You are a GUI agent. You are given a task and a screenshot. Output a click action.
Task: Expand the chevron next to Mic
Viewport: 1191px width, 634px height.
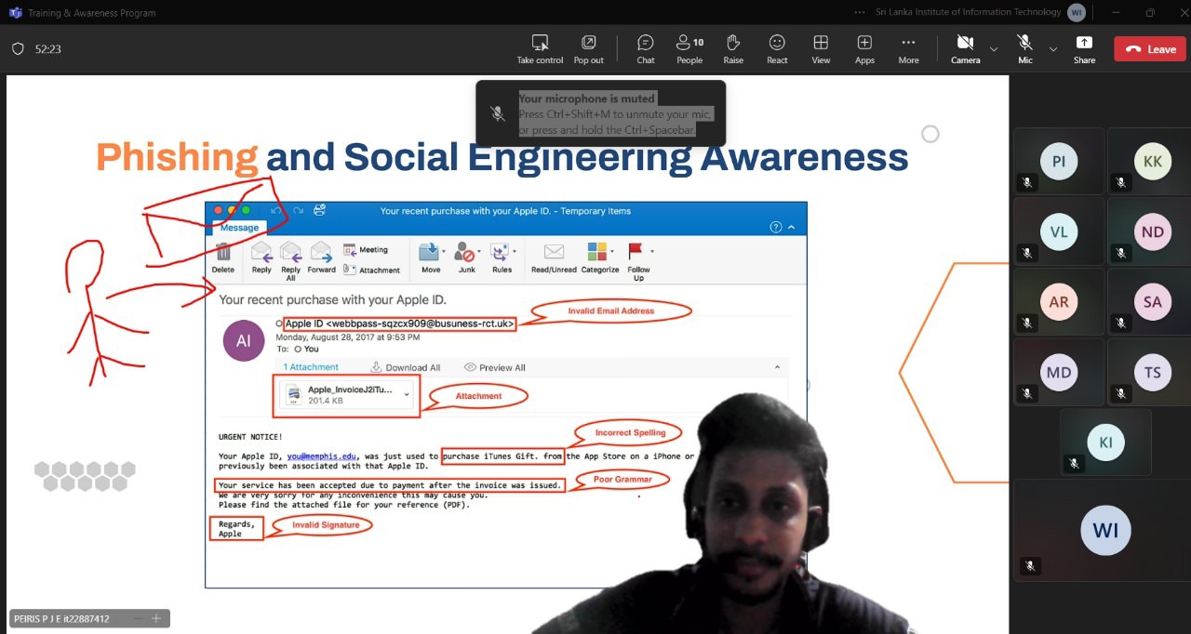pyautogui.click(x=1053, y=49)
